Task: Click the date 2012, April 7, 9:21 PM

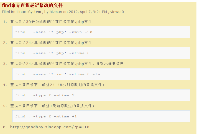Action: 88,12
